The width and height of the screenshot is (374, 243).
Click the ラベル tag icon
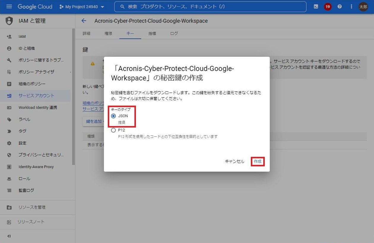click(x=9, y=119)
